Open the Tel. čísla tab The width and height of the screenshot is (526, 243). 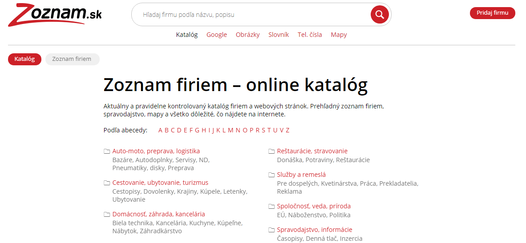pos(310,35)
